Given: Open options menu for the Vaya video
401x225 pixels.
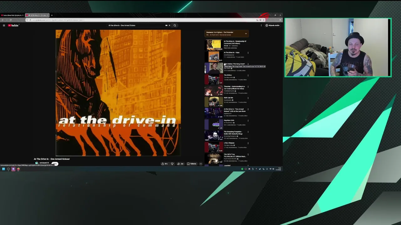Looking at the screenshot, I should tap(248, 53).
